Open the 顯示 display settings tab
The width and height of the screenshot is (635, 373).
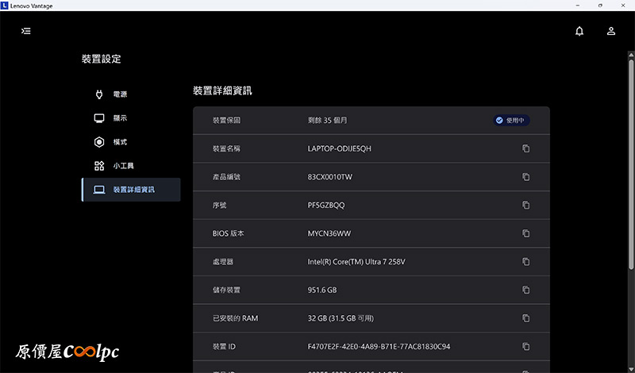tap(131, 118)
